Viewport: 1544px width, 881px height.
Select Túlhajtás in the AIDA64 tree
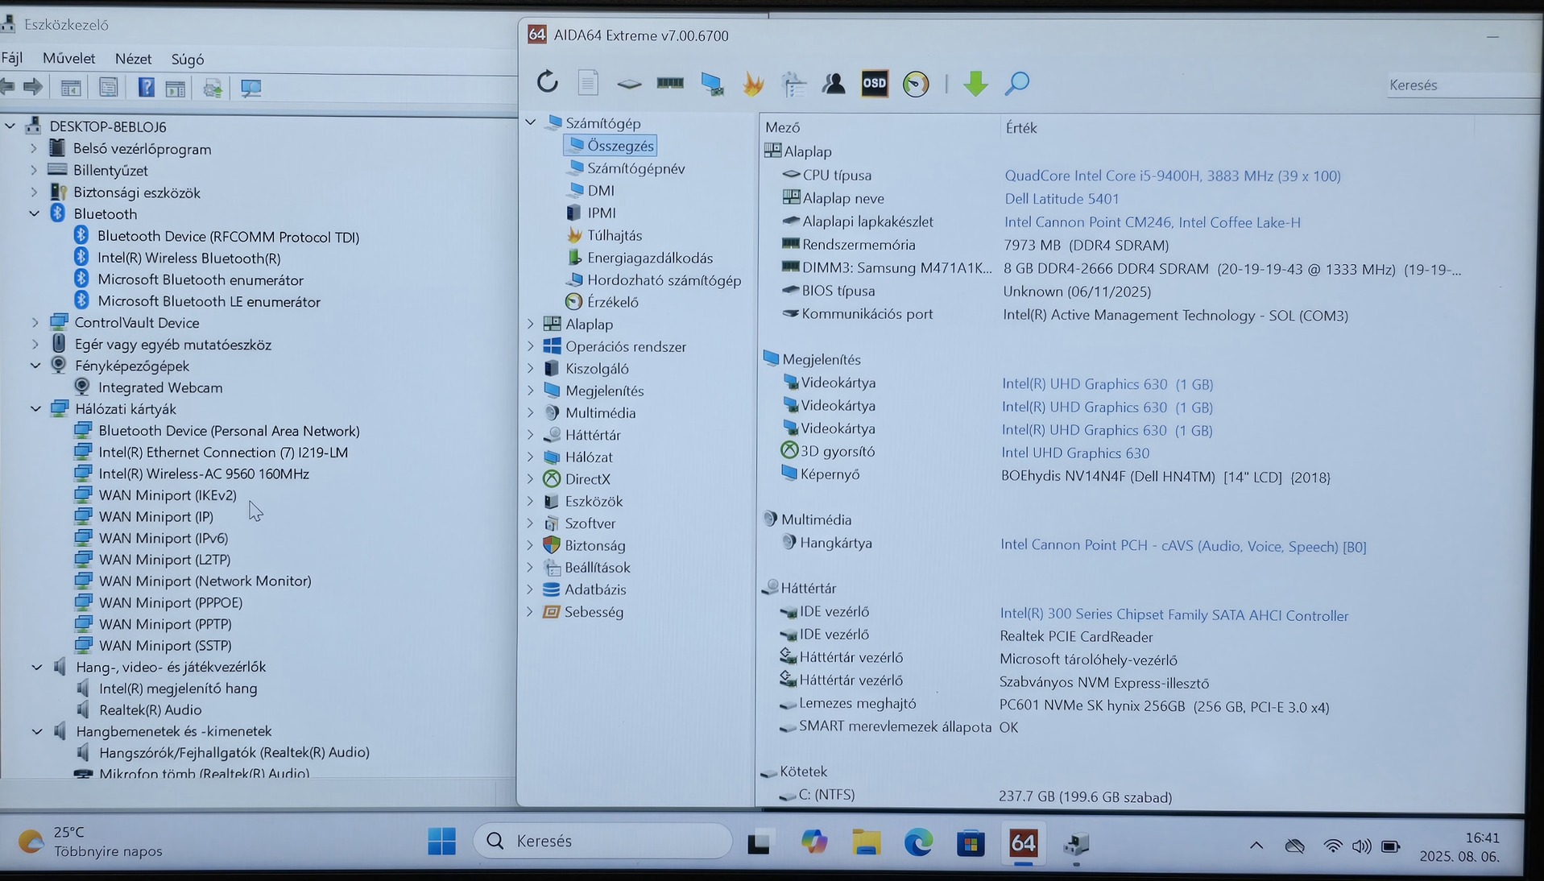coord(615,235)
